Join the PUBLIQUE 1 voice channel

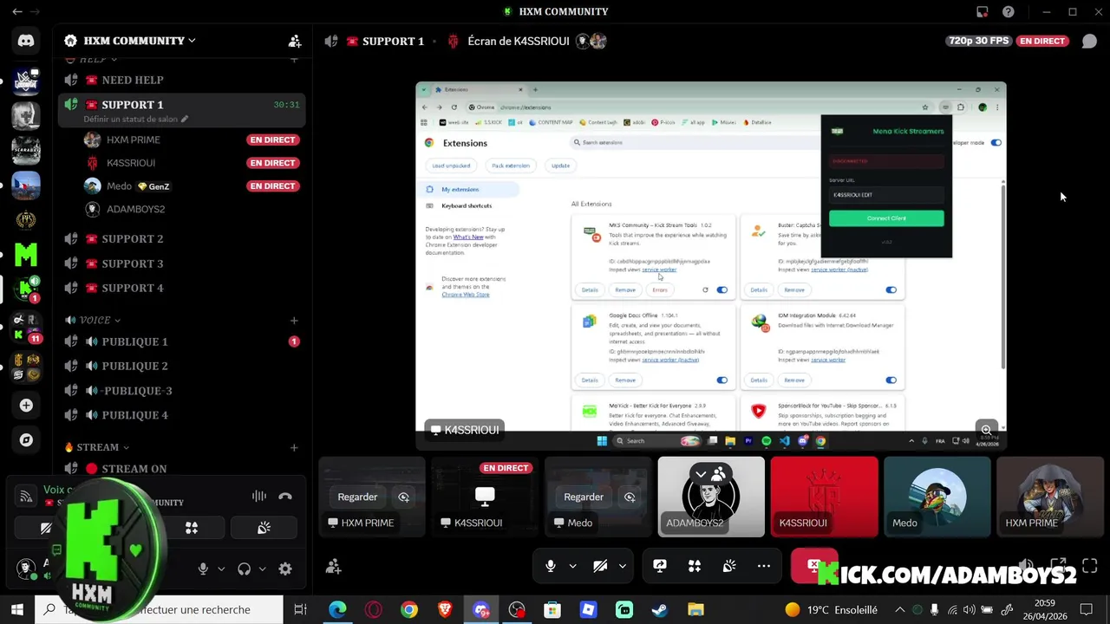pyautogui.click(x=181, y=341)
